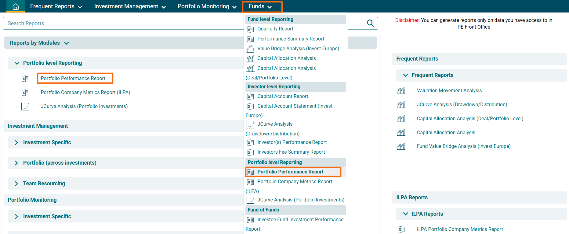This screenshot has width=569, height=234.
Task: Expand the Team Resourcing section
Action: (16, 183)
